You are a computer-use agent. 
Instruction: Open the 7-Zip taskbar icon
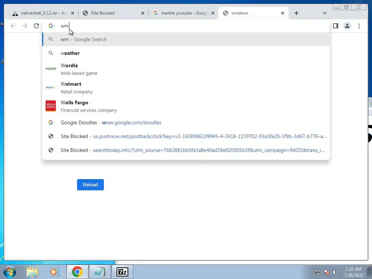(122, 272)
